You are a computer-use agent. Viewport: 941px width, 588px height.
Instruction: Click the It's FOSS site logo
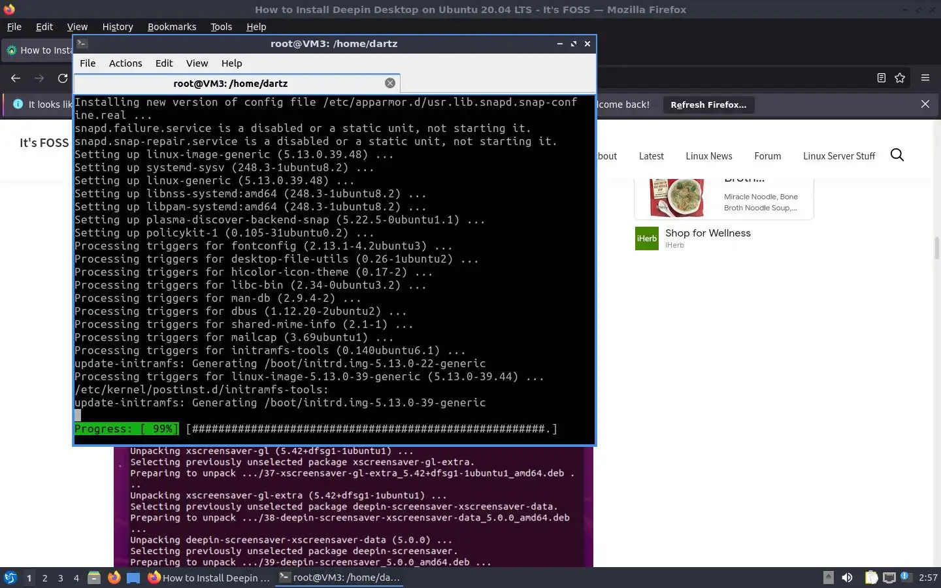pyautogui.click(x=44, y=142)
